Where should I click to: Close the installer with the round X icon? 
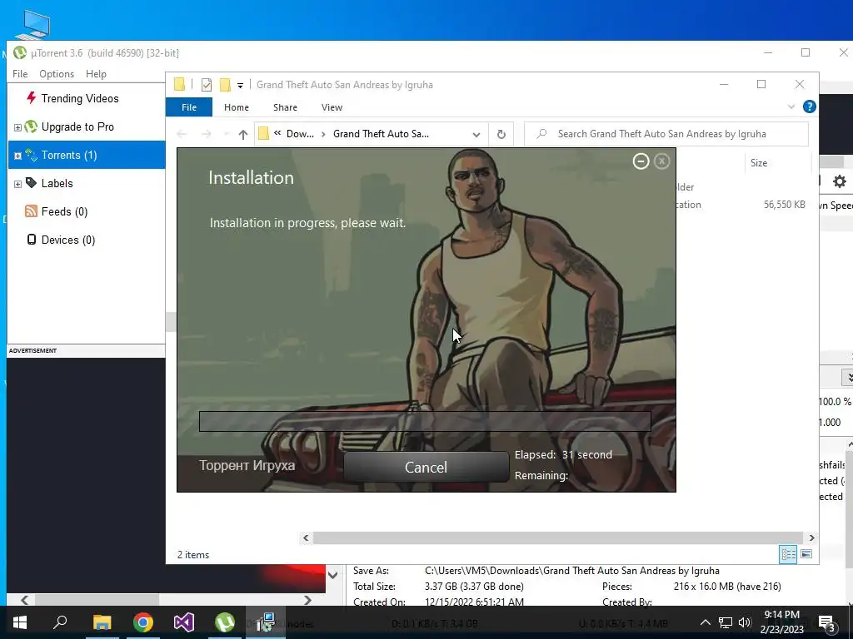tap(661, 161)
